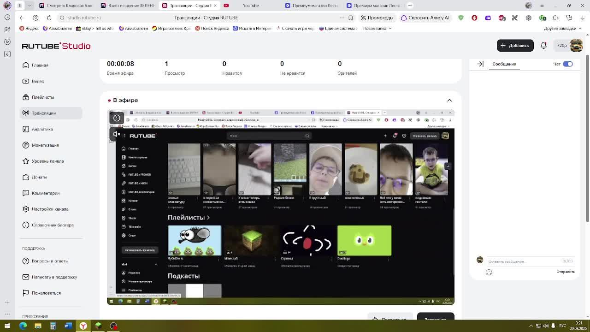Expand the Новая папка bookmark folder

click(x=378, y=28)
